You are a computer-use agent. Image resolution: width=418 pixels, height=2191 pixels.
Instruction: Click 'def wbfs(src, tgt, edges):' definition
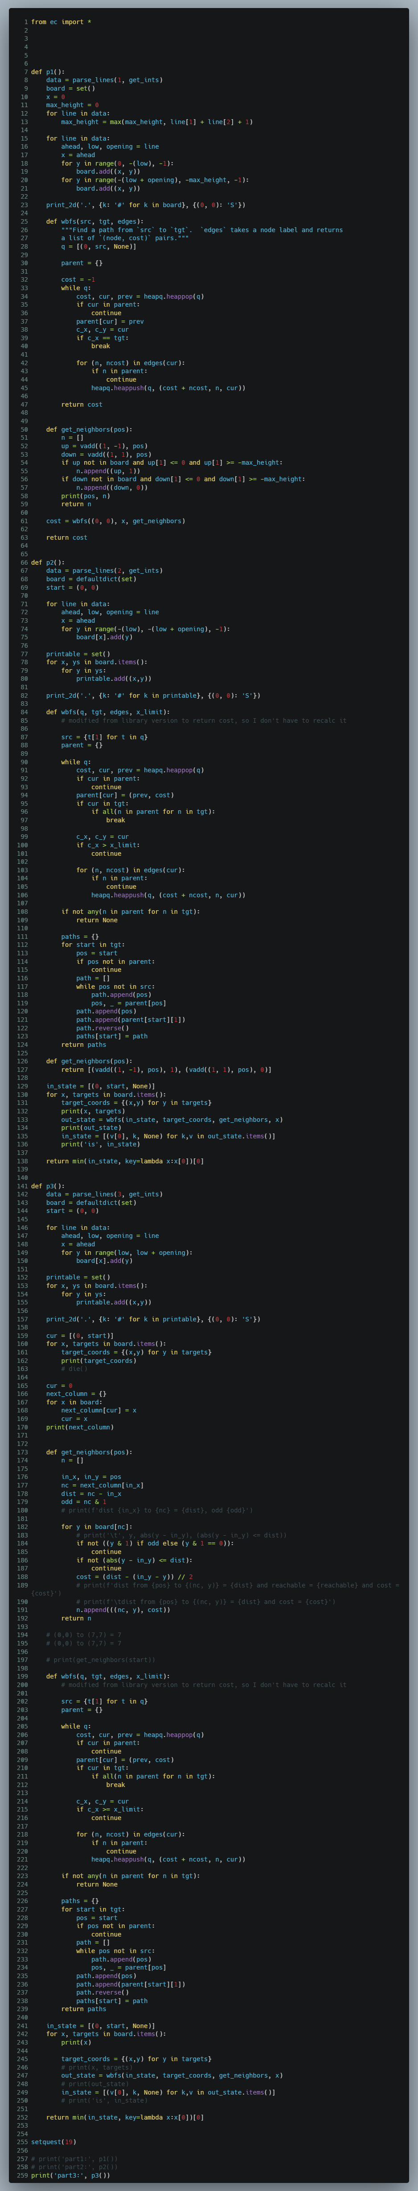(95, 222)
